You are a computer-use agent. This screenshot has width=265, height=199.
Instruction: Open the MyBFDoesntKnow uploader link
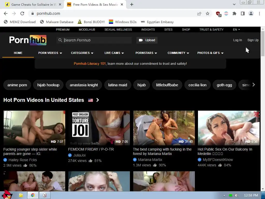pyautogui.click(x=218, y=160)
